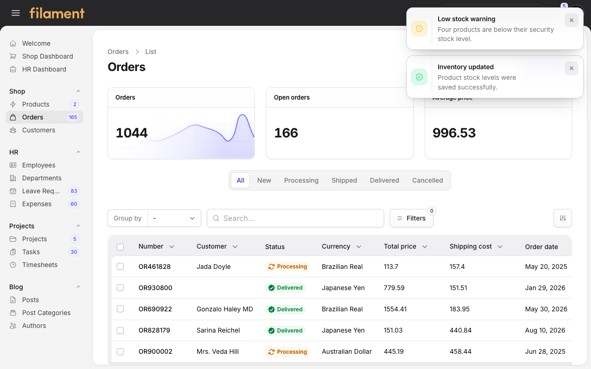Sort by the Number column header
Image resolution: width=591 pixels, height=369 pixels.
tap(156, 246)
